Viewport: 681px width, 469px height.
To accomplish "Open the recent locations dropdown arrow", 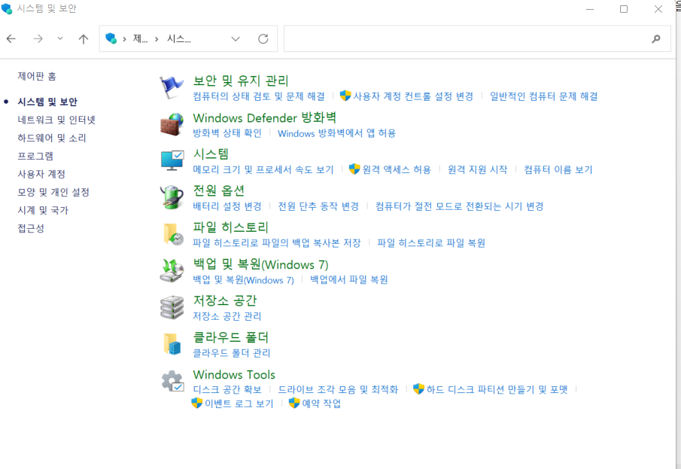I will (x=60, y=38).
